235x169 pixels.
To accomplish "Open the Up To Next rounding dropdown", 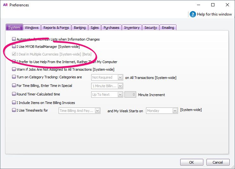I will click(120, 94).
